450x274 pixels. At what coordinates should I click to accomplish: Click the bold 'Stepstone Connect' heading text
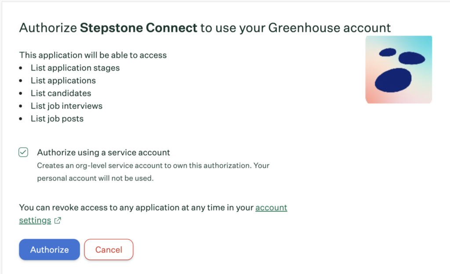coord(138,28)
